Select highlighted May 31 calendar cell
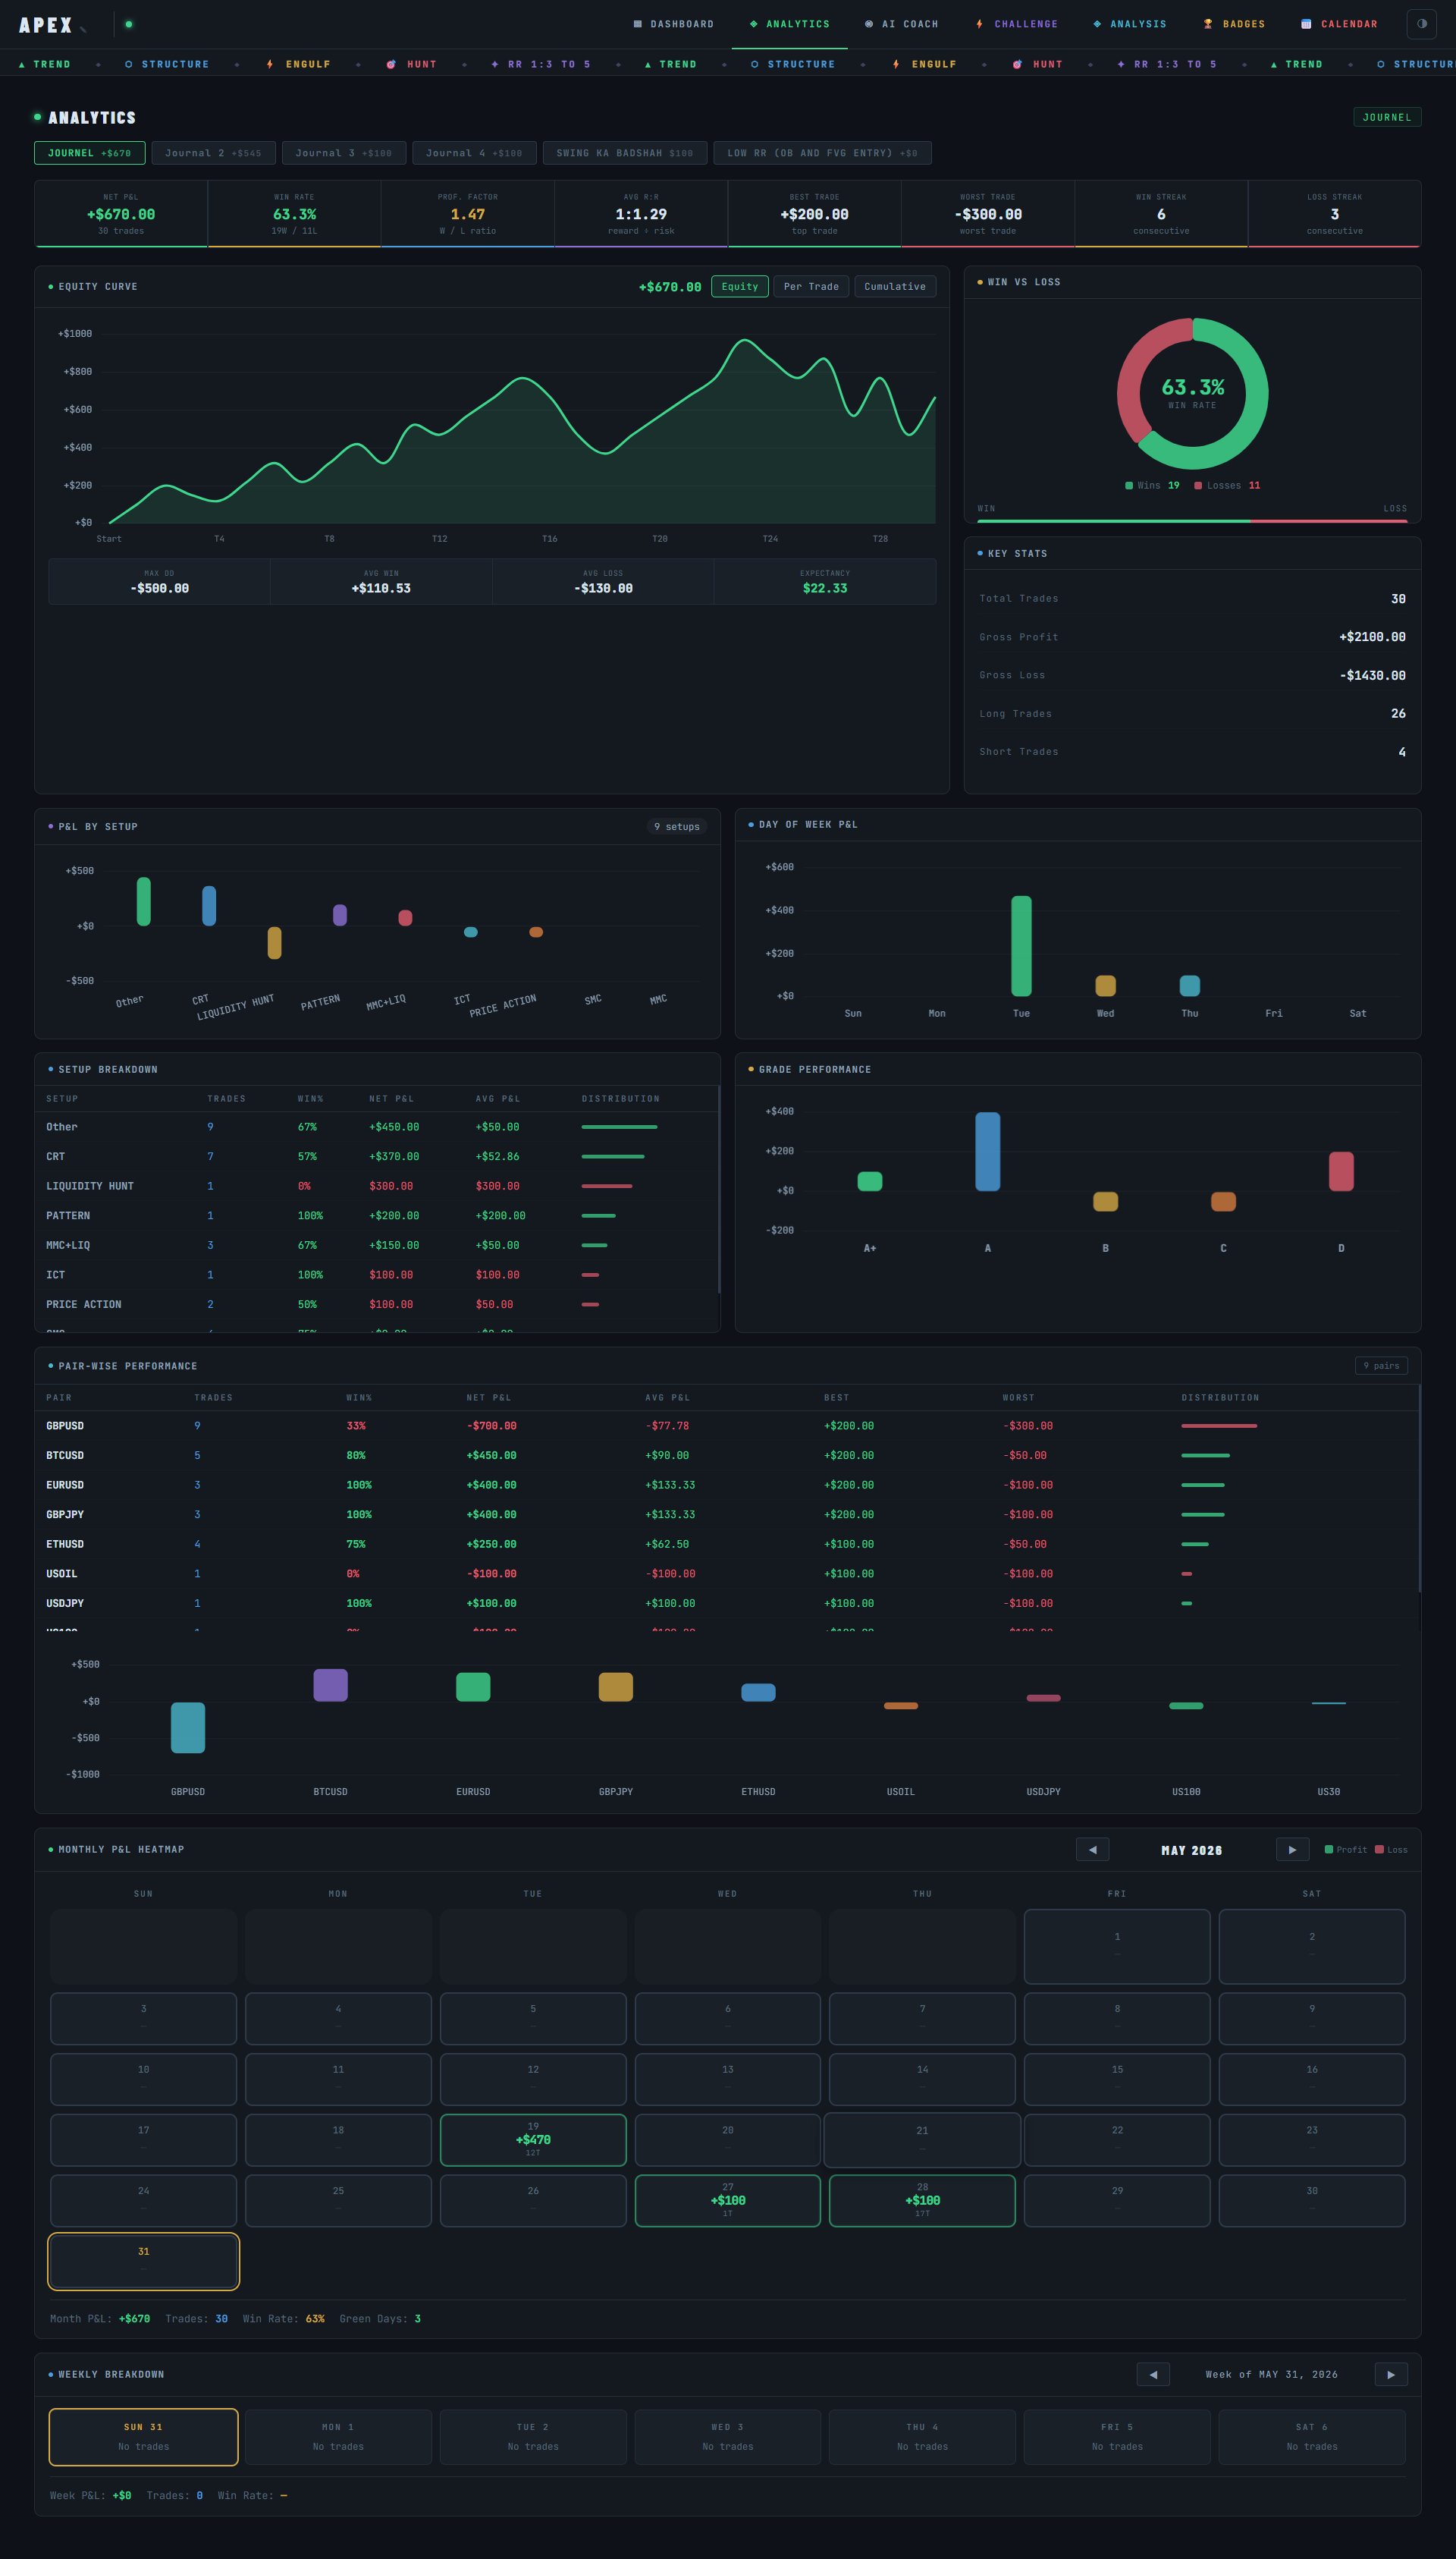1456x2559 pixels. coord(143,2261)
